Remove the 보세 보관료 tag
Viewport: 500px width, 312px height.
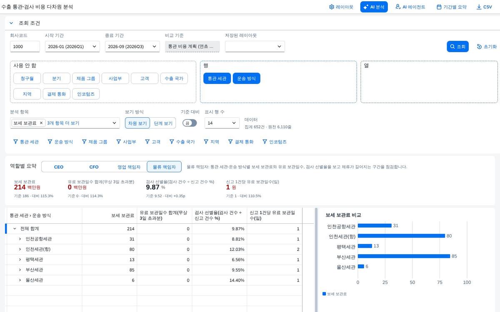(x=41, y=123)
